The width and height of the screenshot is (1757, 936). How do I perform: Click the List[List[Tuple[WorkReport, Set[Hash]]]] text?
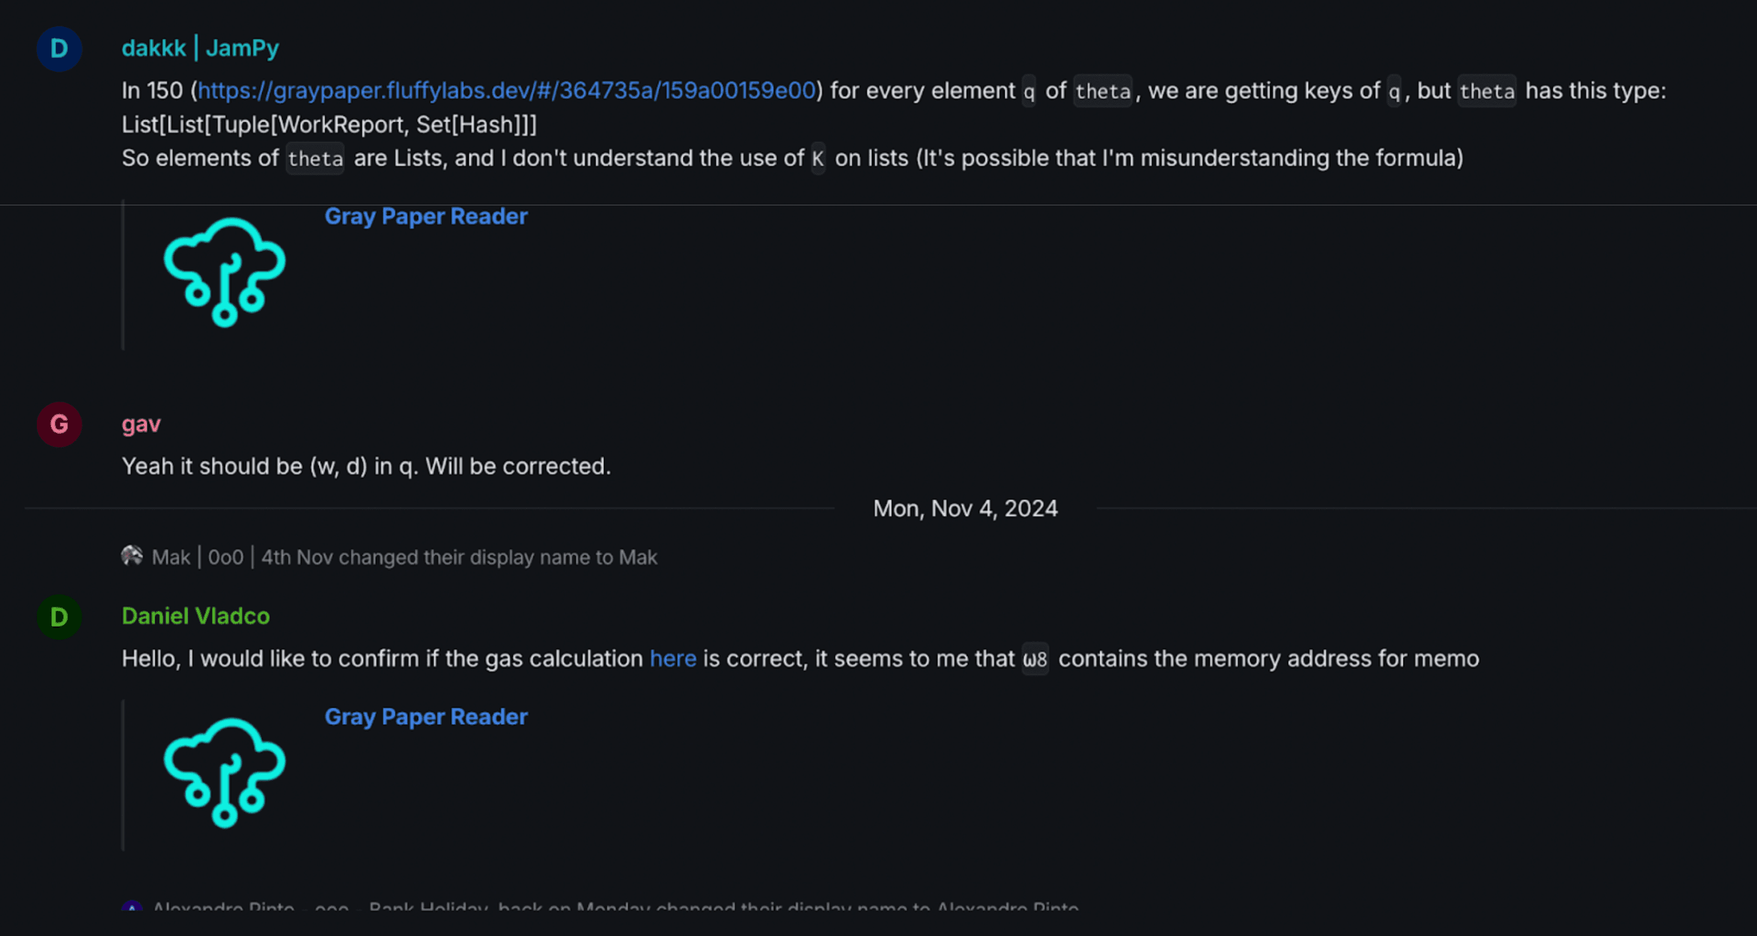pos(329,125)
